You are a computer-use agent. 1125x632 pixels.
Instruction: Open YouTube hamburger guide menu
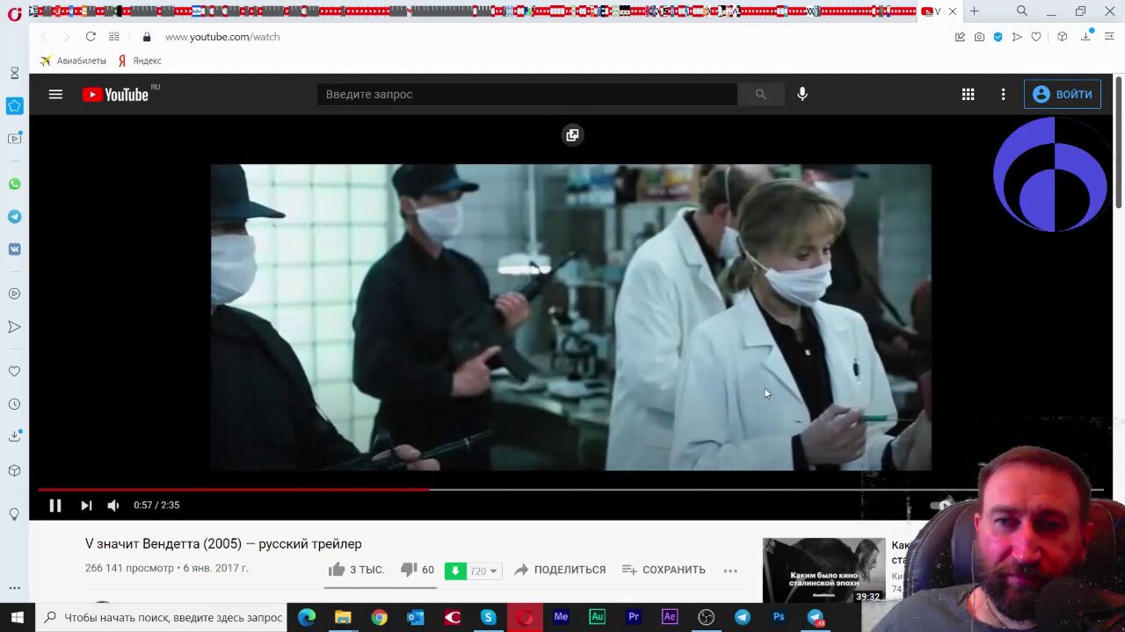tap(55, 94)
